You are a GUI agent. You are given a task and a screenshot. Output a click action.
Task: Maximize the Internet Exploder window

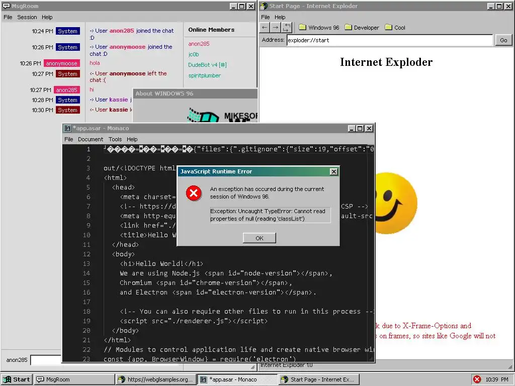499,6
